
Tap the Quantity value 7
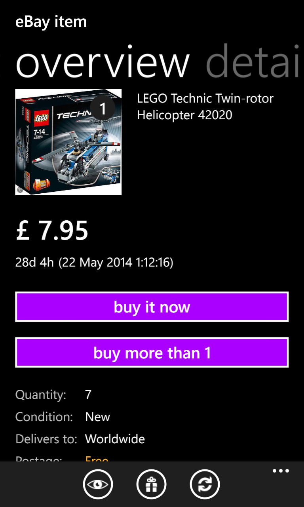(88, 395)
